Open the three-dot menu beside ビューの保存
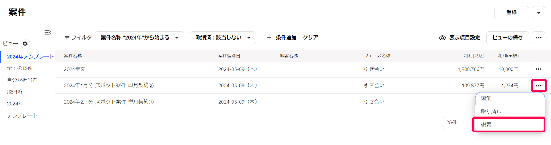 tap(539, 38)
